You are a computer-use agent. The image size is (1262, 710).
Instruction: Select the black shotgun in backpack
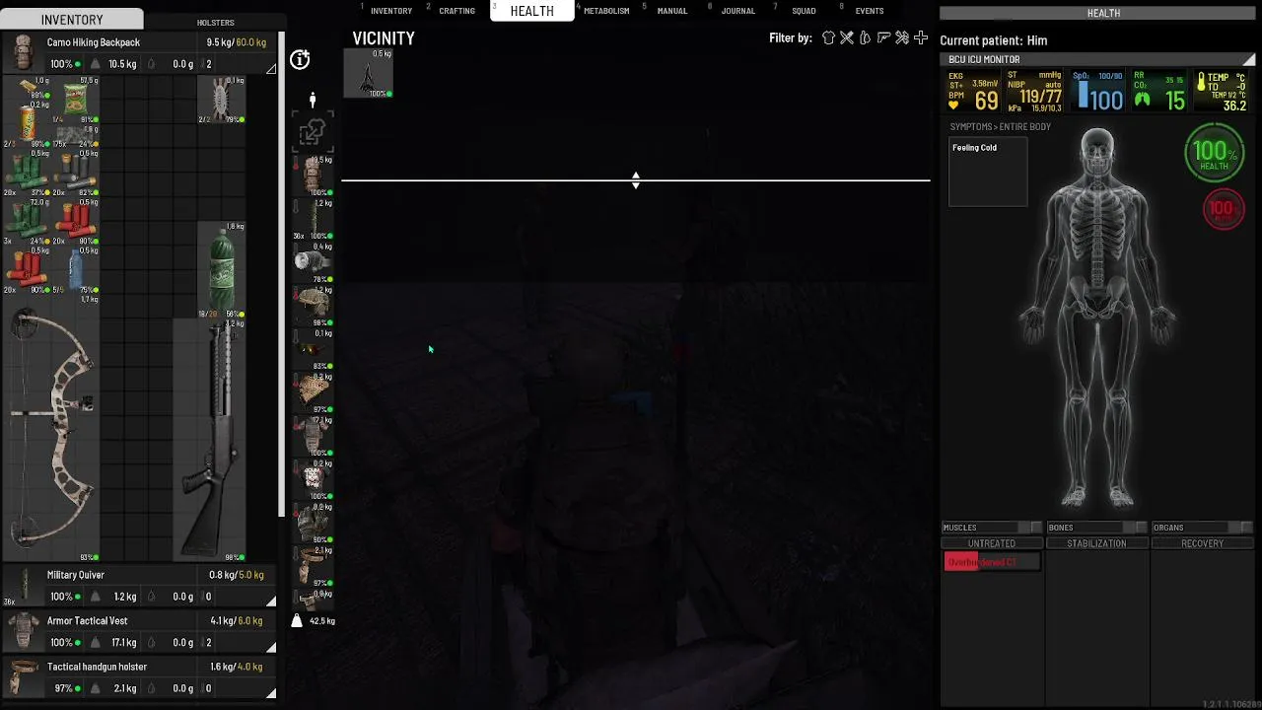[x=210, y=439]
